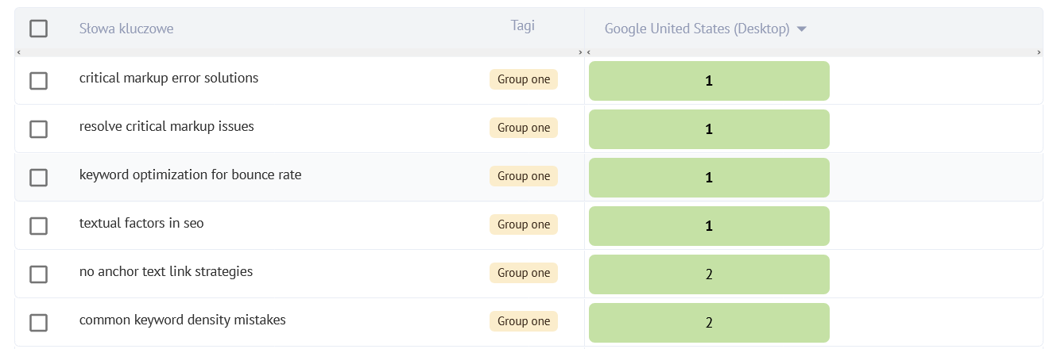This screenshot has height=349, width=1057.
Task: Open the Google United States (Desktop) dropdown arrow
Action: coord(801,29)
